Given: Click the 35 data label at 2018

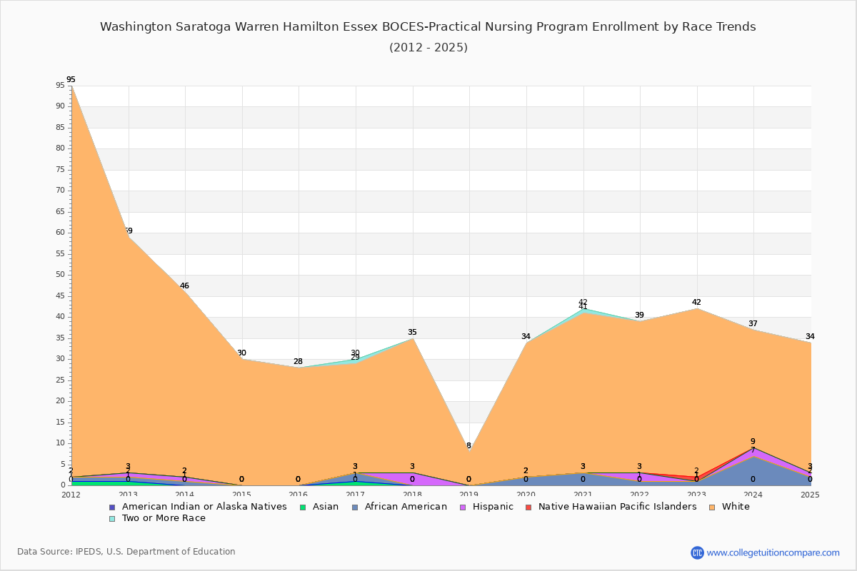Looking at the screenshot, I should (x=412, y=333).
